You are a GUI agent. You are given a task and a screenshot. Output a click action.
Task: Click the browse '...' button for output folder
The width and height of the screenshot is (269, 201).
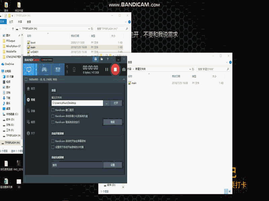point(107,103)
